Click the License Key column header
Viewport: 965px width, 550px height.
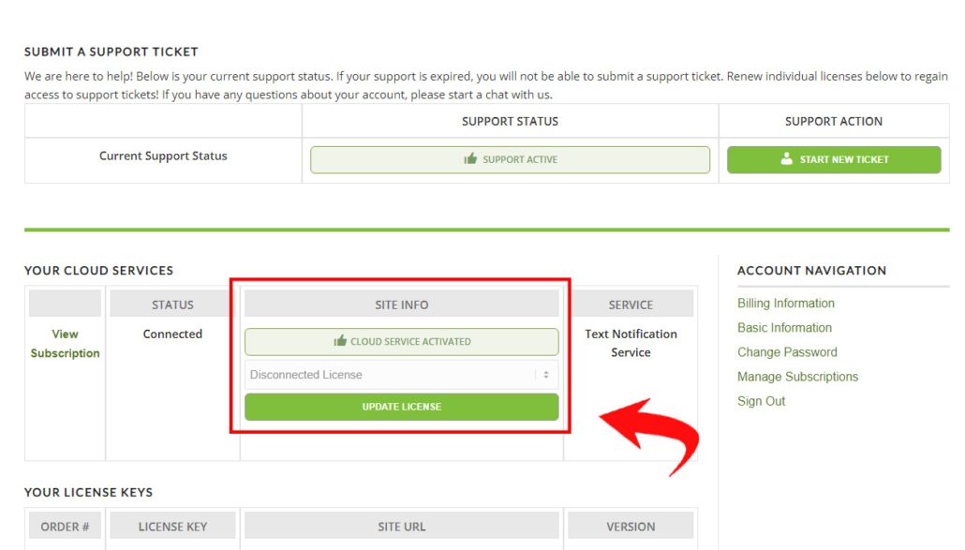pos(172,527)
